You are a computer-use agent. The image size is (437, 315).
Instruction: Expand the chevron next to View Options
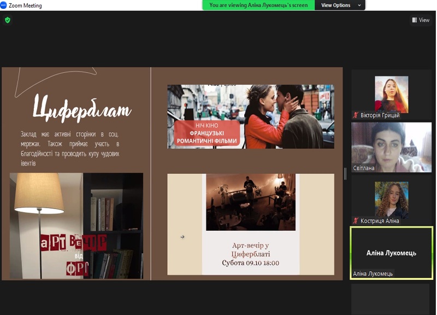pyautogui.click(x=359, y=5)
